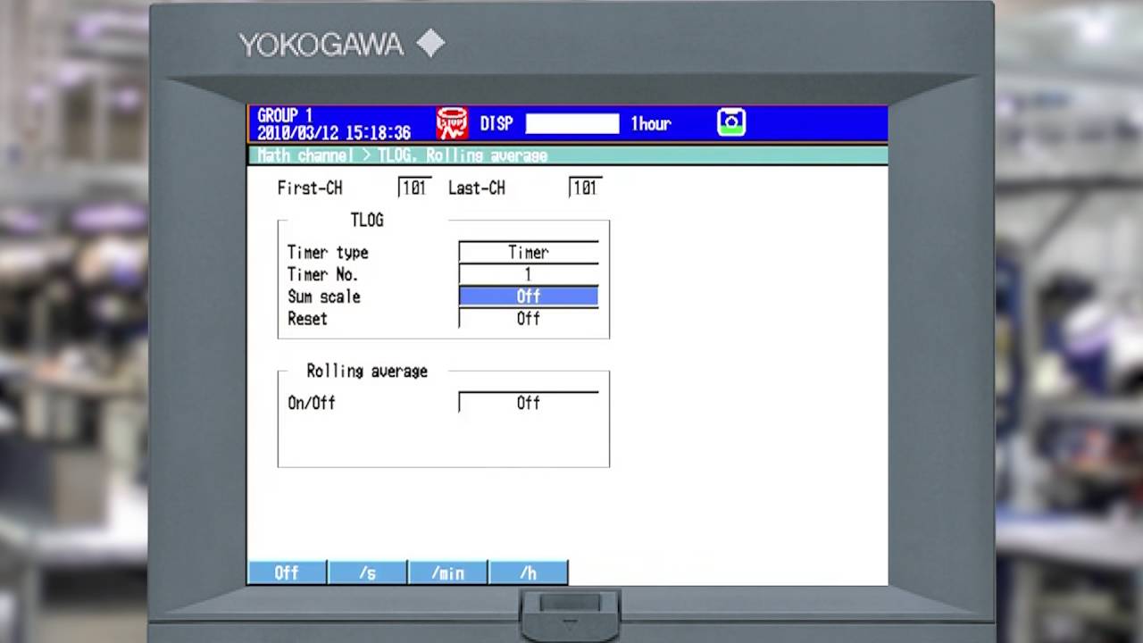Select the /h soft key
The width and height of the screenshot is (1143, 643).
(528, 572)
